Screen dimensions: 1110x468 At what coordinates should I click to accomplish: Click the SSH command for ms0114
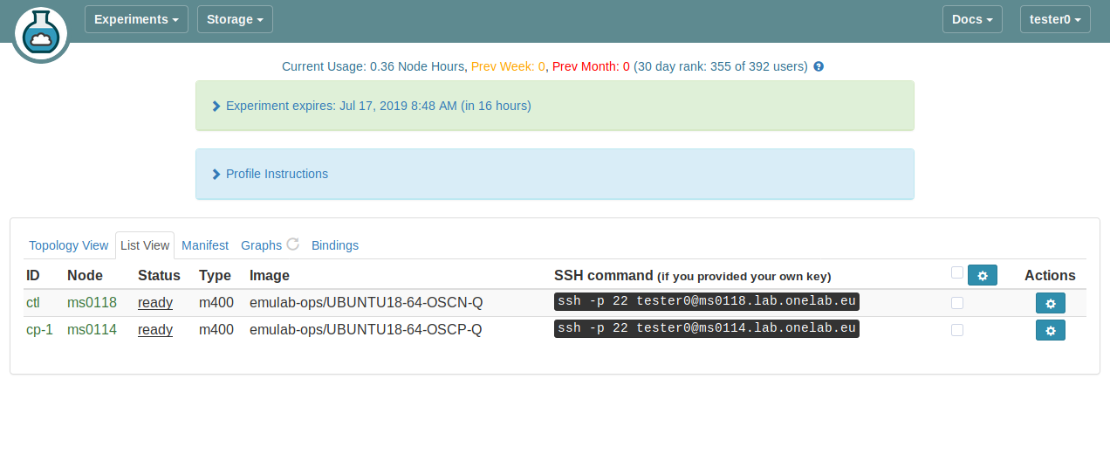click(x=707, y=328)
